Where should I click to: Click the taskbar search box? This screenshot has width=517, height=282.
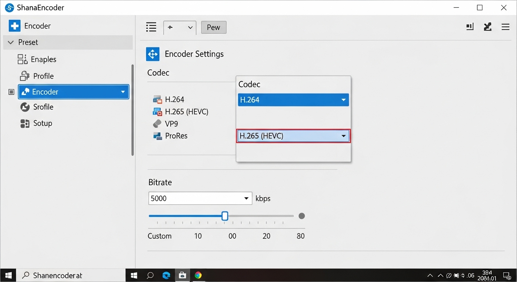tap(71, 275)
